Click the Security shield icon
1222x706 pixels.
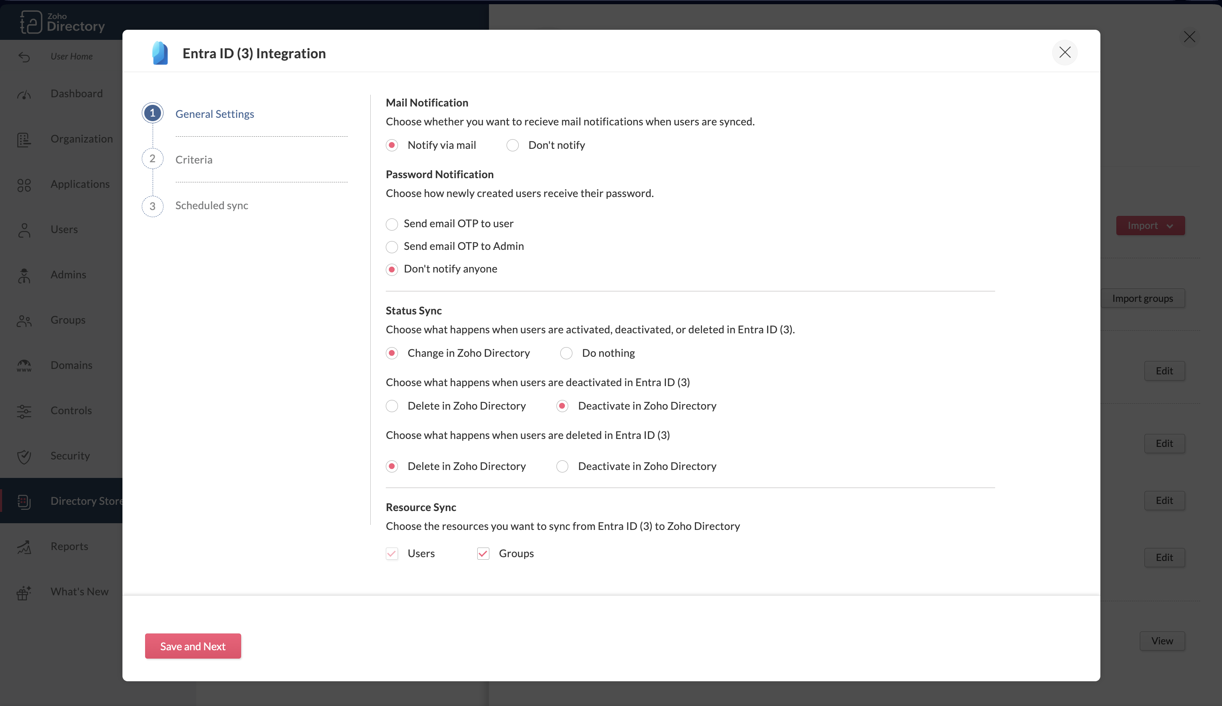pos(24,456)
